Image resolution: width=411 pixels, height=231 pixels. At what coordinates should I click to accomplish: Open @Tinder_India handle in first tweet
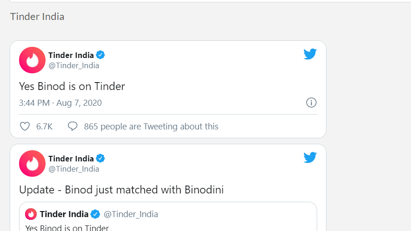point(74,65)
